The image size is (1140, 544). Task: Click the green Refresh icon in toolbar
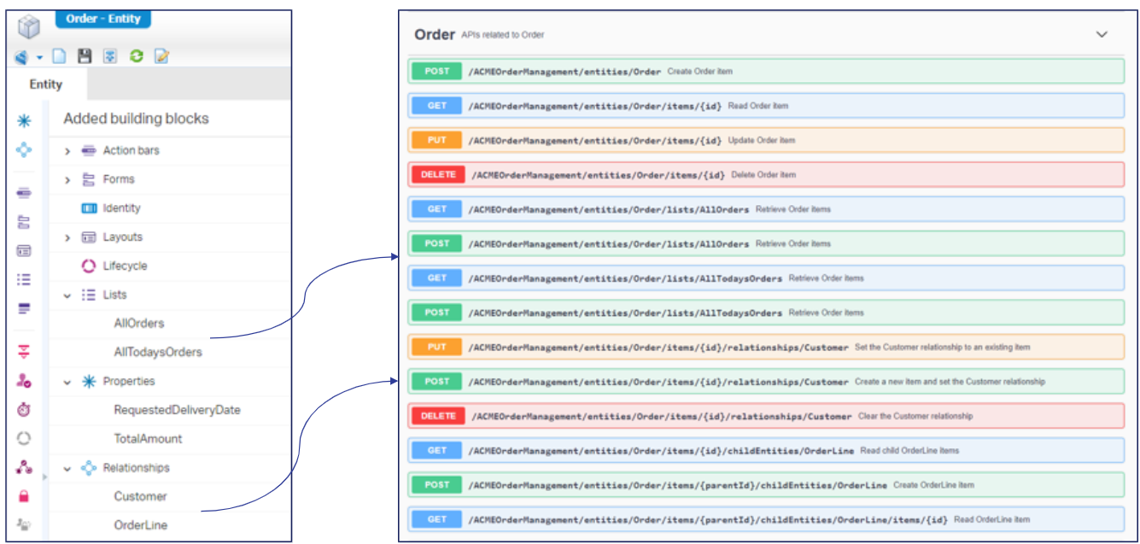136,56
